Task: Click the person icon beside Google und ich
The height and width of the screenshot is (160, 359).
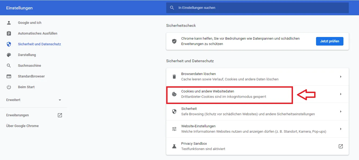Action: [9, 23]
